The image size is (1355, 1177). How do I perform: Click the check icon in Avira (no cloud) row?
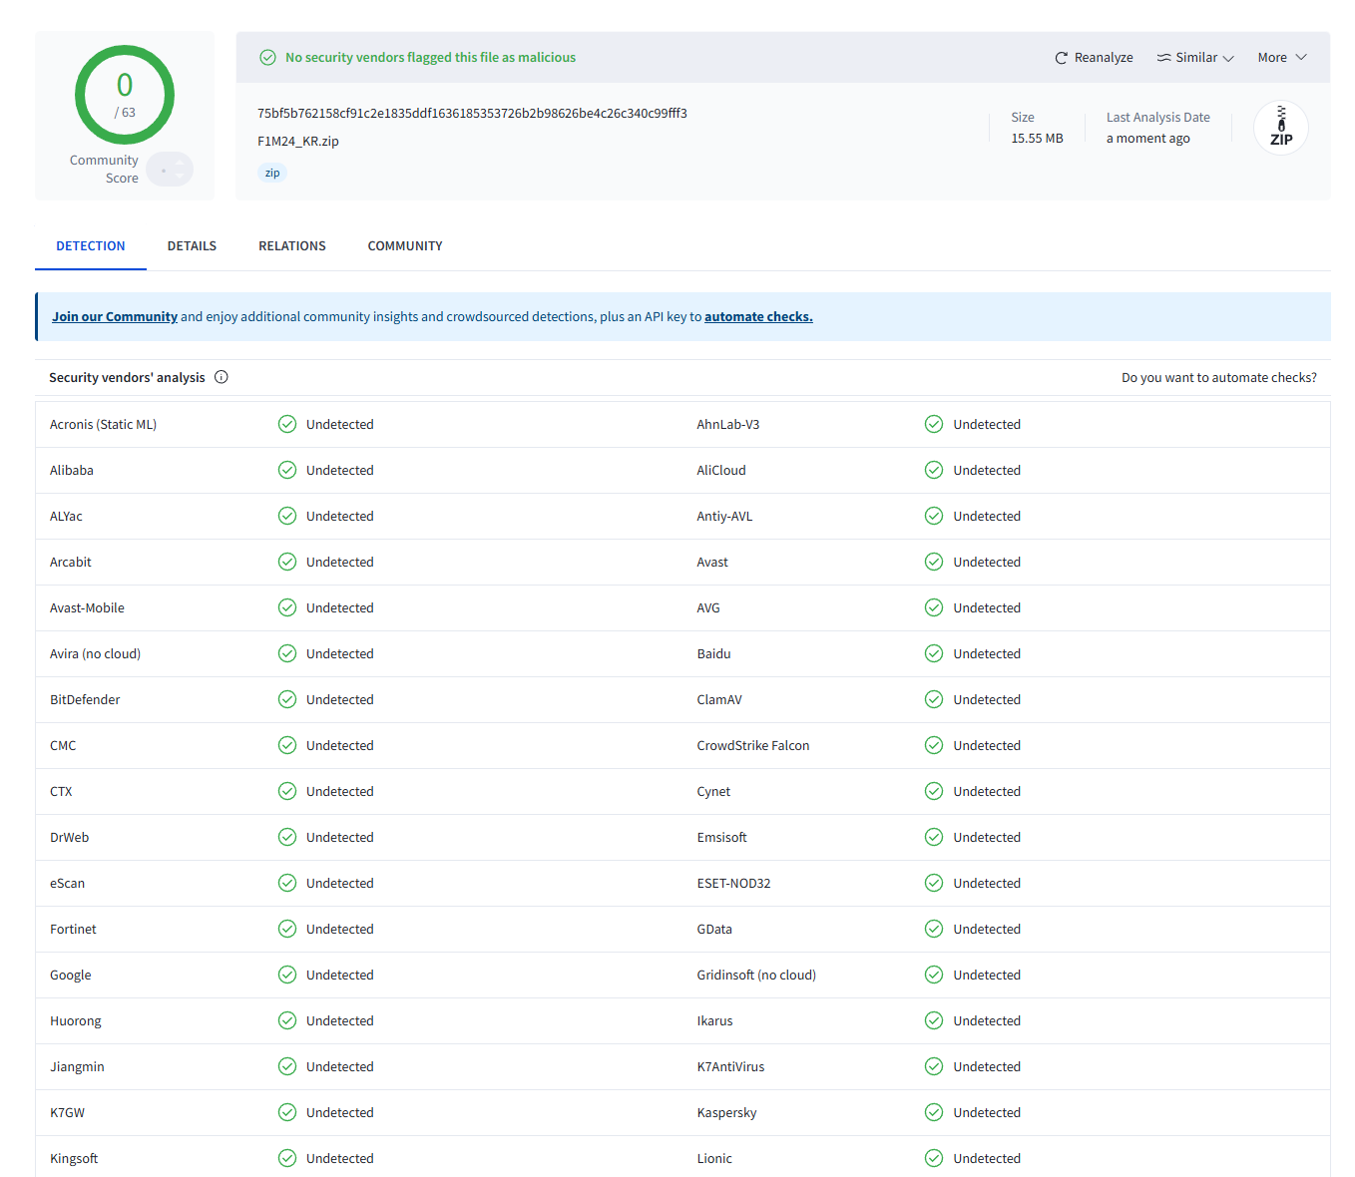[x=287, y=653]
